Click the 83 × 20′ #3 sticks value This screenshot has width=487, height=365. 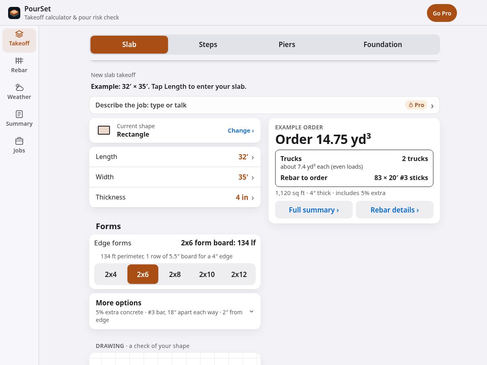point(401,178)
